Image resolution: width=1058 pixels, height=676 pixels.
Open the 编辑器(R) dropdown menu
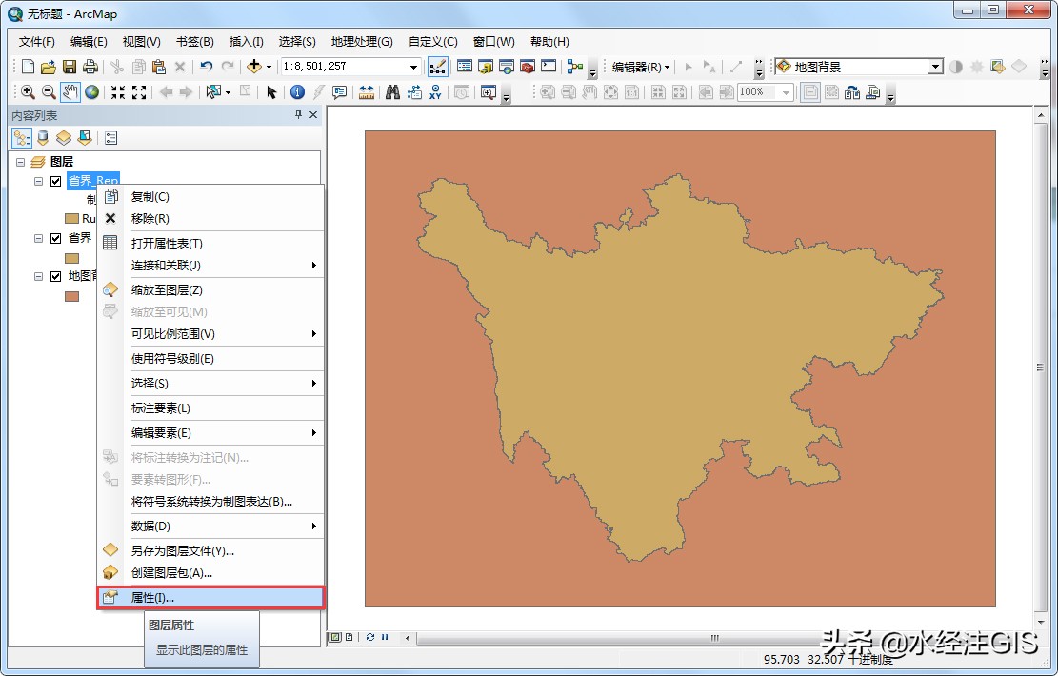pos(640,67)
